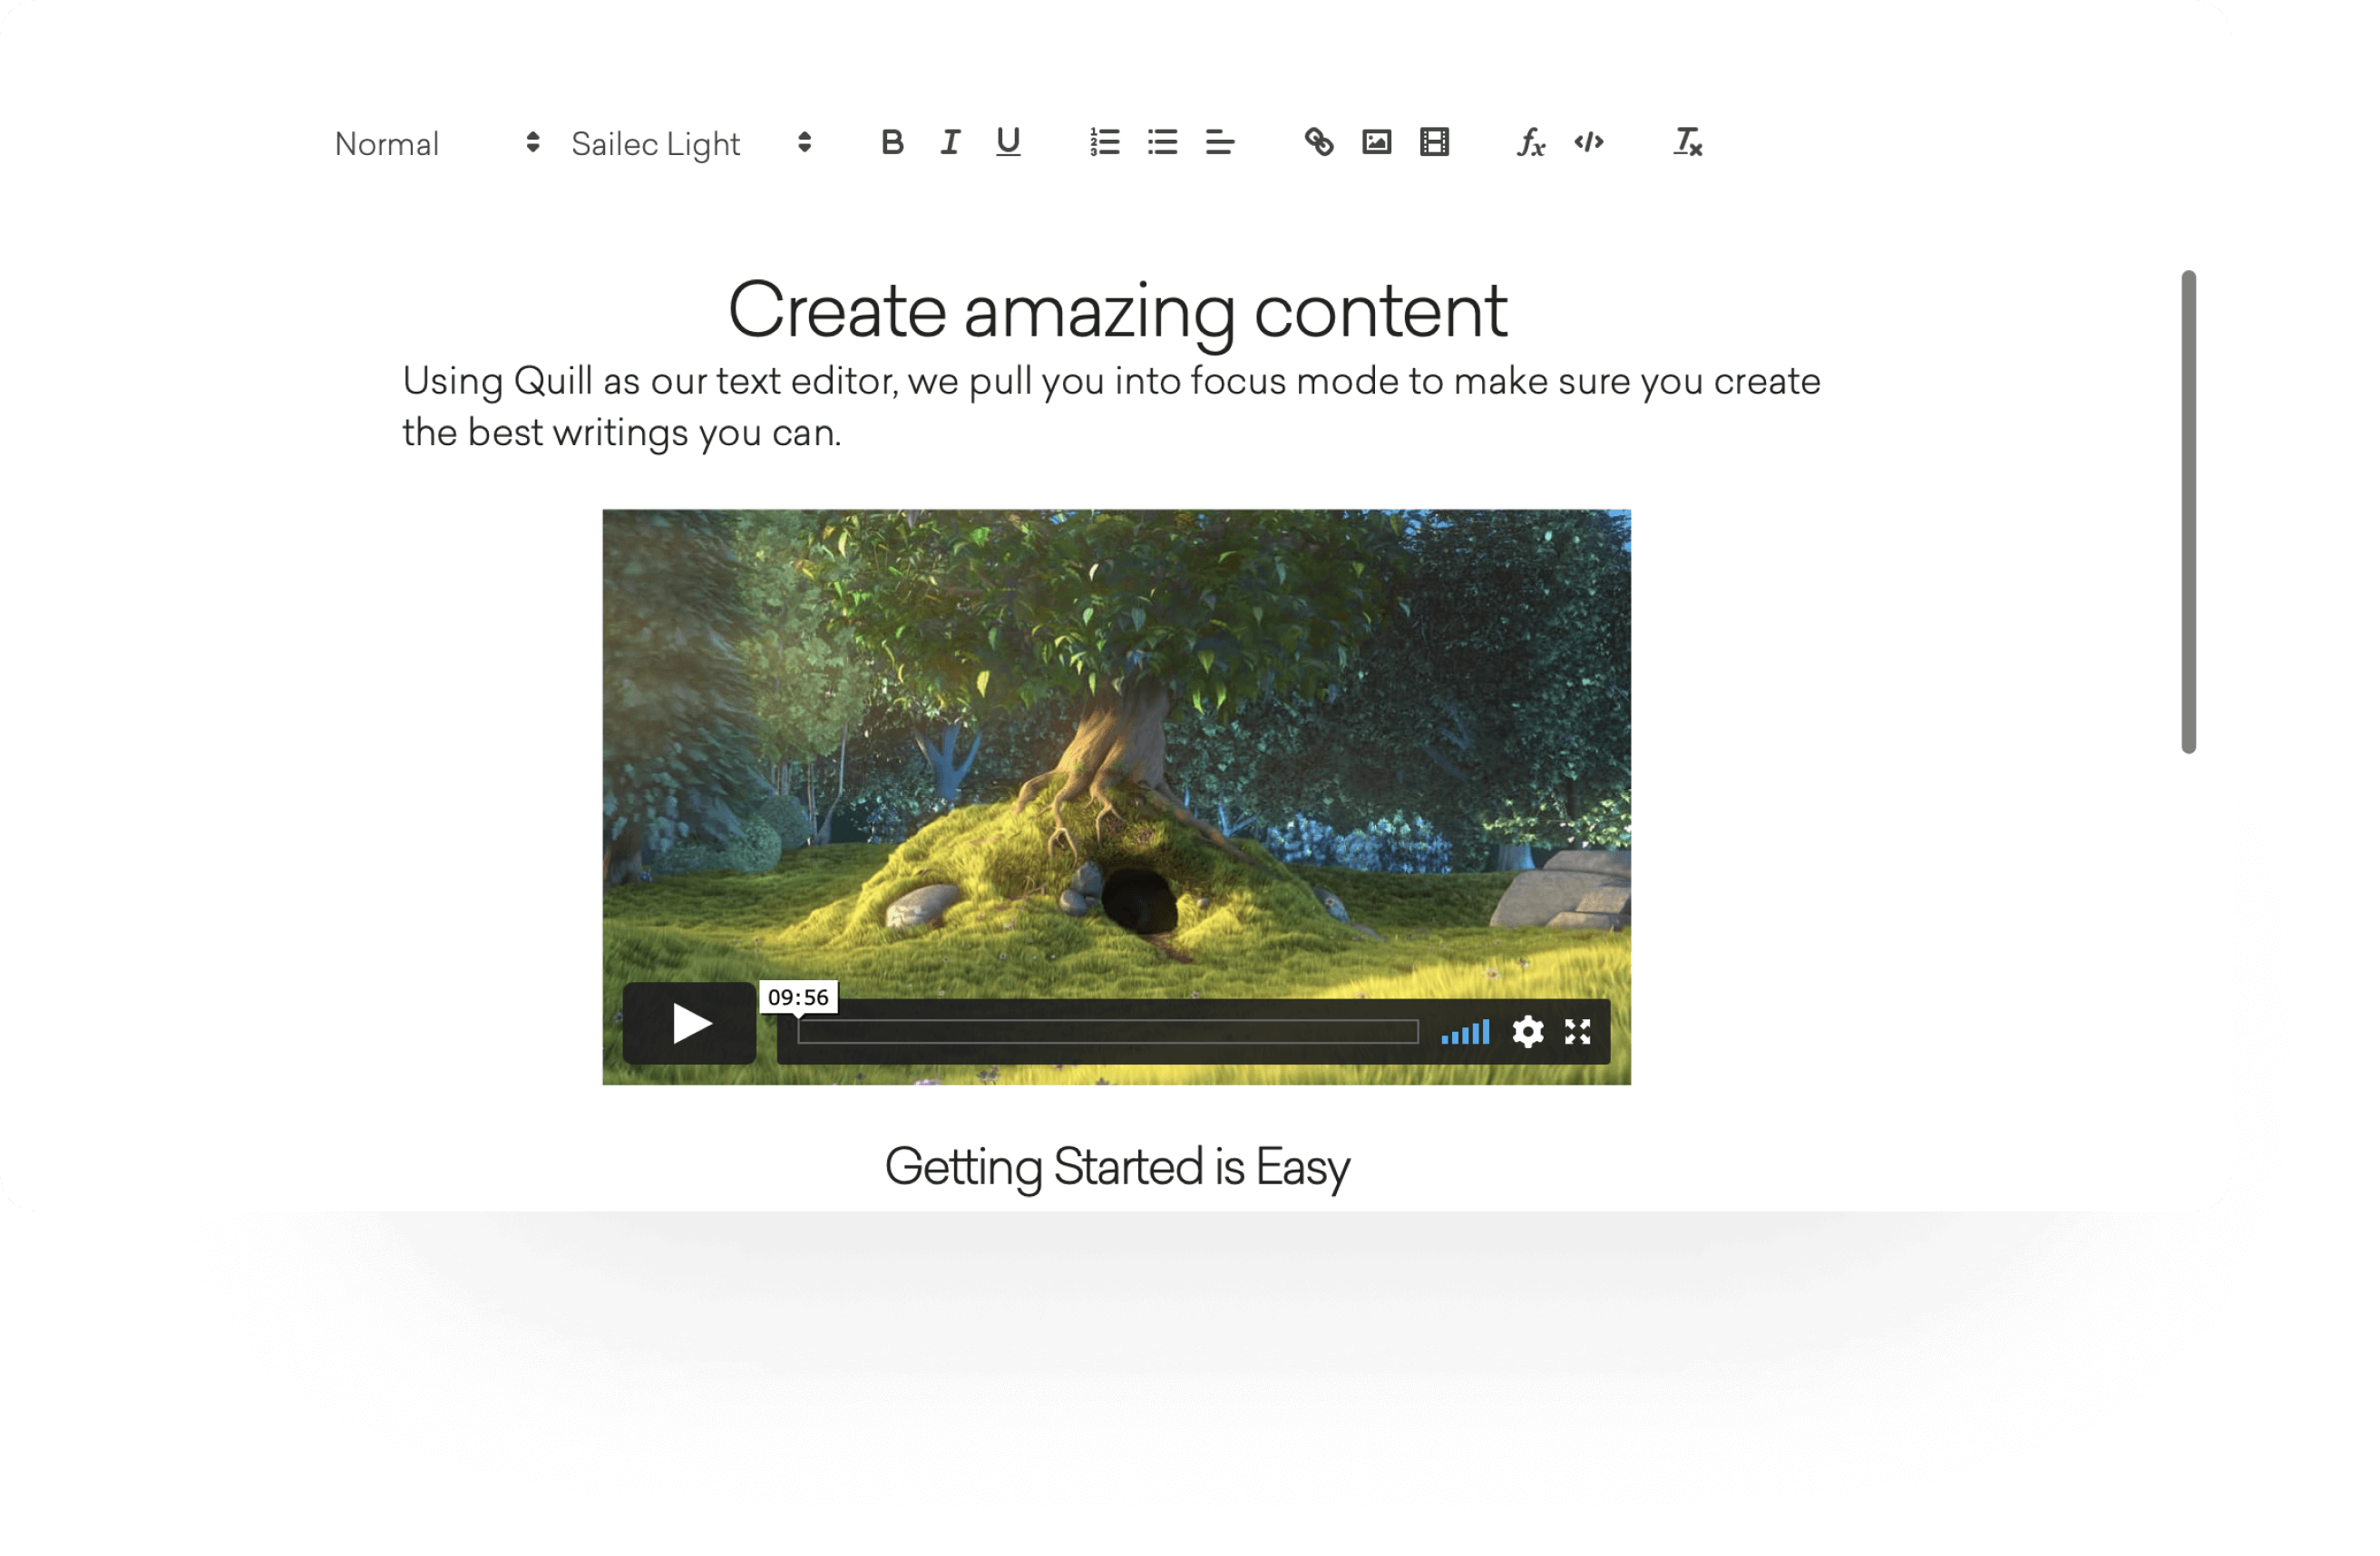Screen dimensions: 2380x1556
Task: Click the video settings gear icon
Action: tap(1527, 1032)
